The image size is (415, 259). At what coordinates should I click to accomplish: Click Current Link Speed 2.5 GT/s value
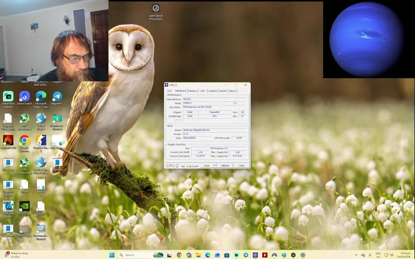click(x=200, y=156)
